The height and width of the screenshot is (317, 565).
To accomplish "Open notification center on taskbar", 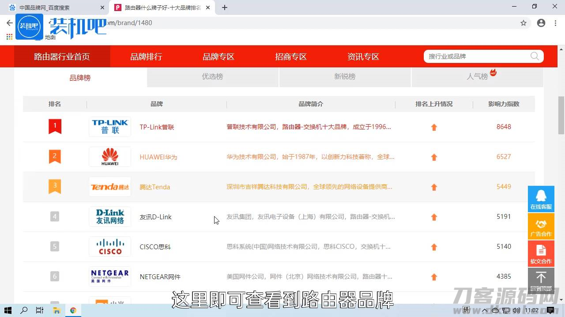I will 550,310.
